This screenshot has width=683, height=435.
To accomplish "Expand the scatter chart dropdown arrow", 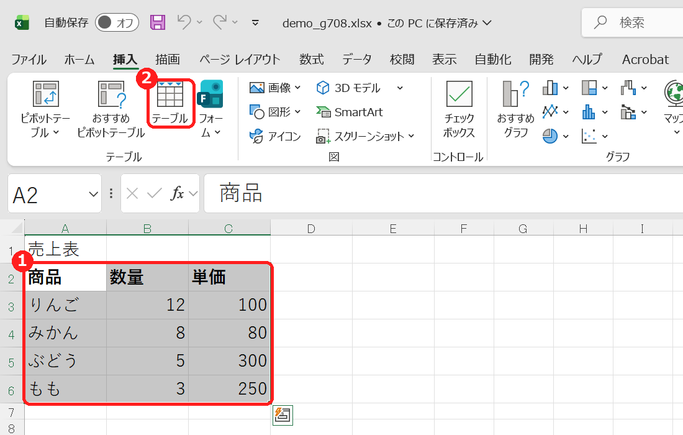I will coord(605,137).
